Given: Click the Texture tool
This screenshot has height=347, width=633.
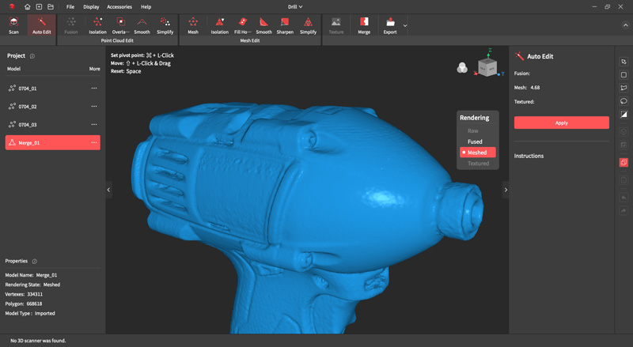Looking at the screenshot, I should click(335, 25).
